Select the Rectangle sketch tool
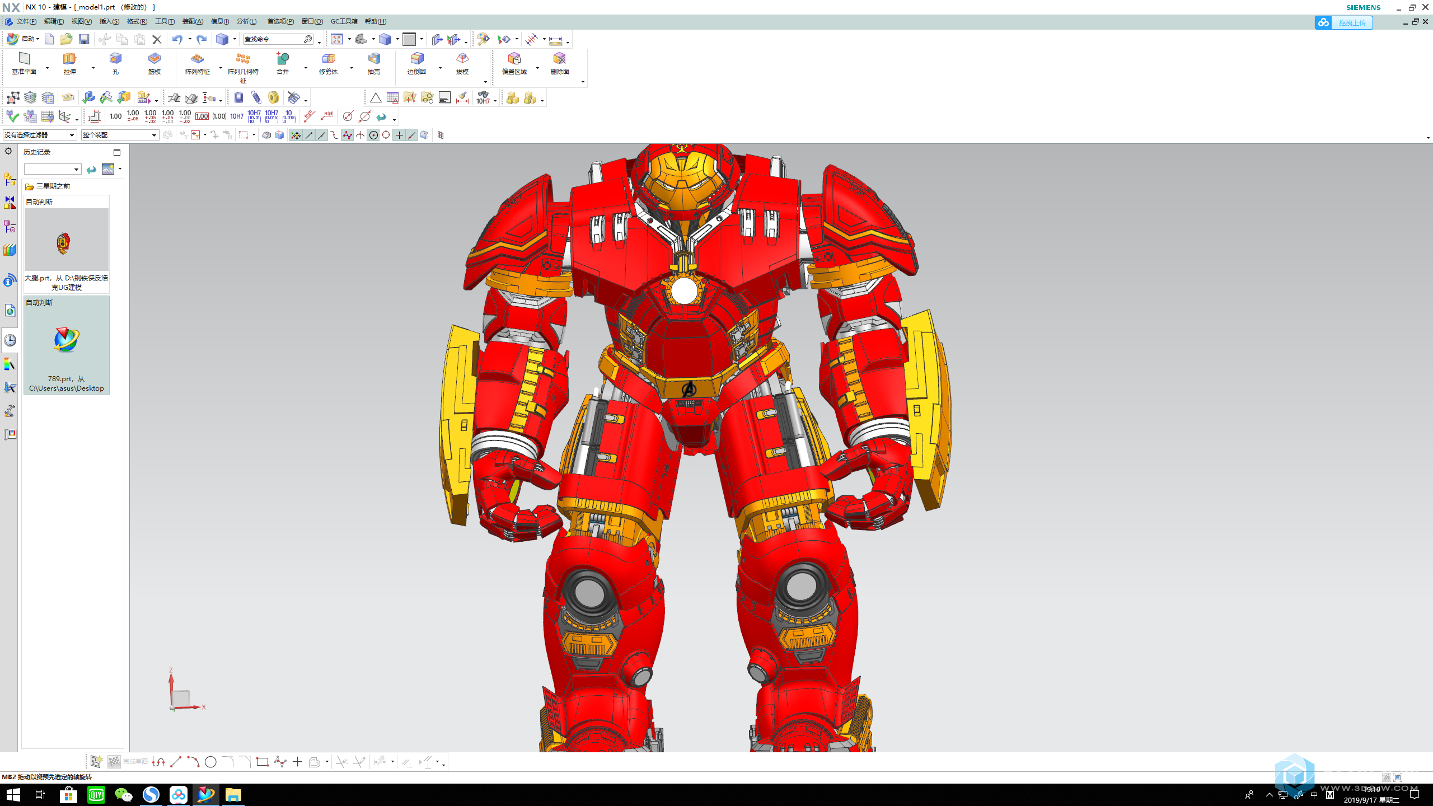This screenshot has height=806, width=1433. pos(262,762)
